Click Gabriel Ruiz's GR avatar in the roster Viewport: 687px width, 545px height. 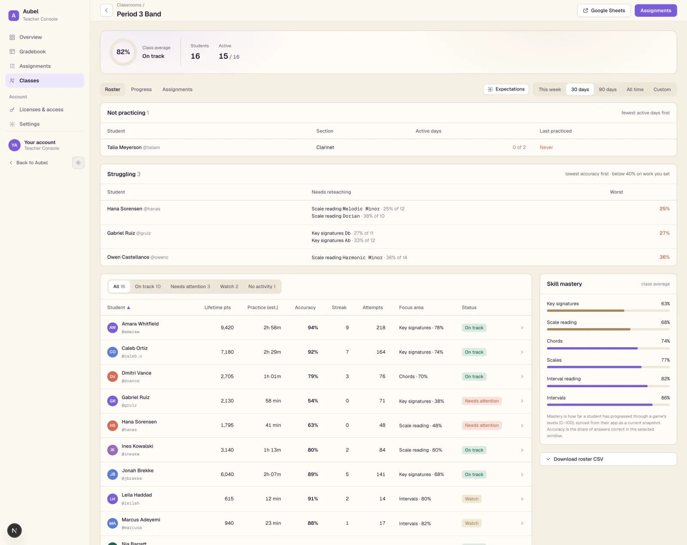(x=112, y=401)
